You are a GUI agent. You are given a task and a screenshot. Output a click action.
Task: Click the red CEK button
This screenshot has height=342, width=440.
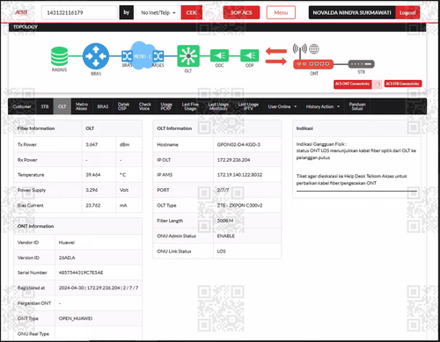tap(192, 12)
